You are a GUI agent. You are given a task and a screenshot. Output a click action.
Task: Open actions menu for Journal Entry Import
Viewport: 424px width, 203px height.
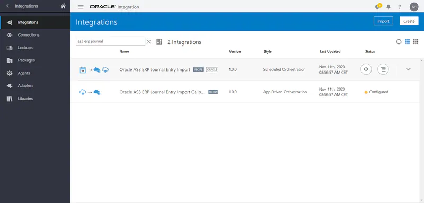383,69
